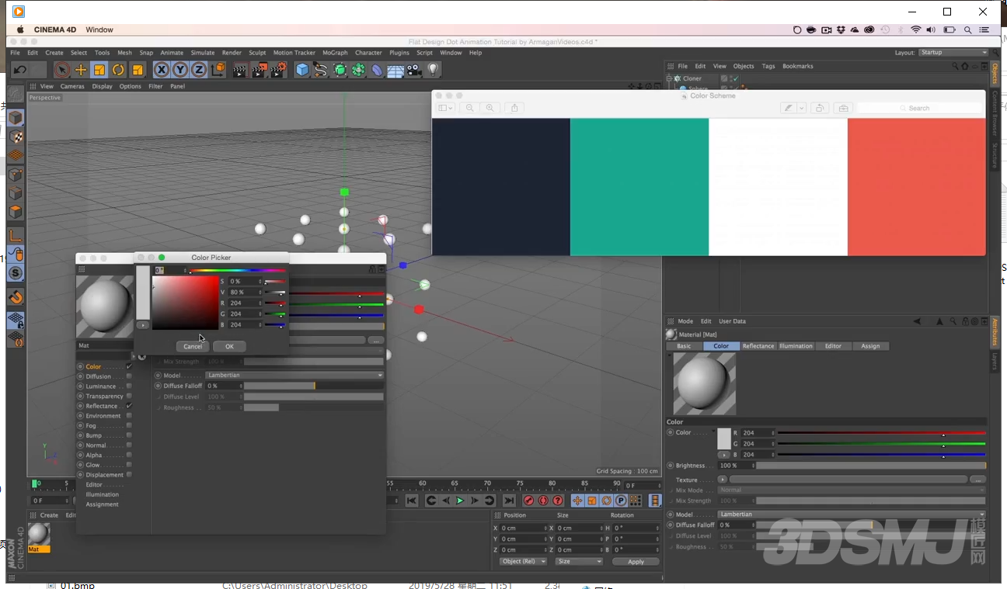
Task: Enable the Transparency channel checkbox
Action: tap(129, 396)
